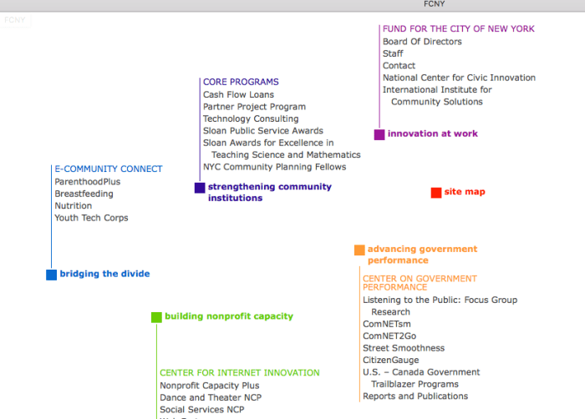Click the green square beside building nonprofit capacity
This screenshot has height=419, width=585.
156,317
